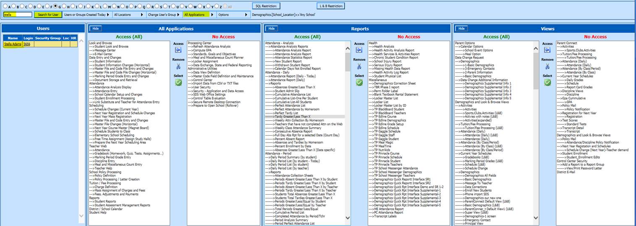Click the Remove scissors icon in Reports panel
The image size is (636, 226).
click(359, 66)
